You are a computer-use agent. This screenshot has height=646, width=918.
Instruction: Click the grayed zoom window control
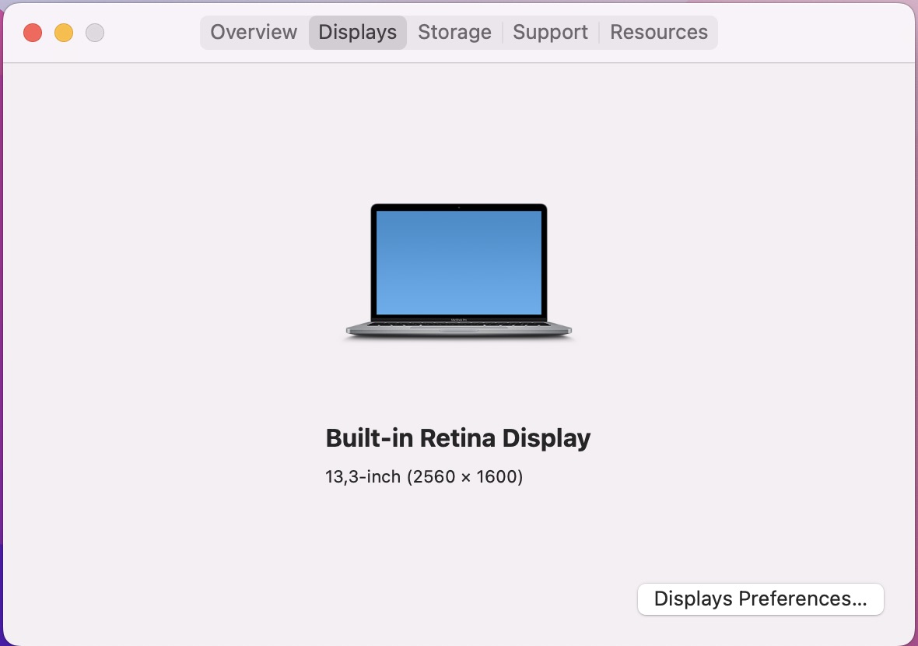94,33
